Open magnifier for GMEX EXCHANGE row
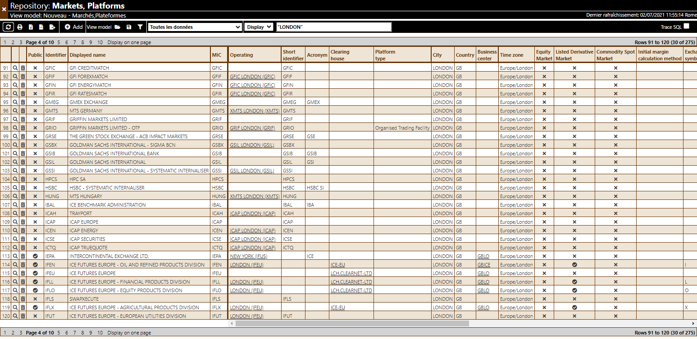 pyautogui.click(x=15, y=102)
